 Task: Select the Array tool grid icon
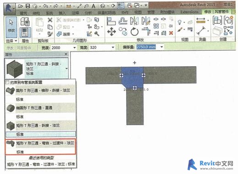coord(156,26)
